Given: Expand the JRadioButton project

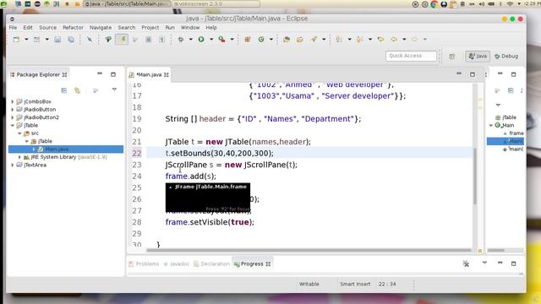Looking at the screenshot, I should coord(13,110).
